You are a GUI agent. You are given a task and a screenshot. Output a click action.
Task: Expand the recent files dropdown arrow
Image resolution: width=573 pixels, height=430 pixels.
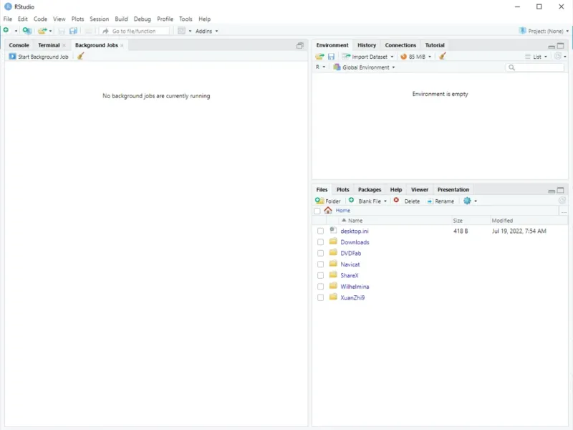(x=50, y=31)
